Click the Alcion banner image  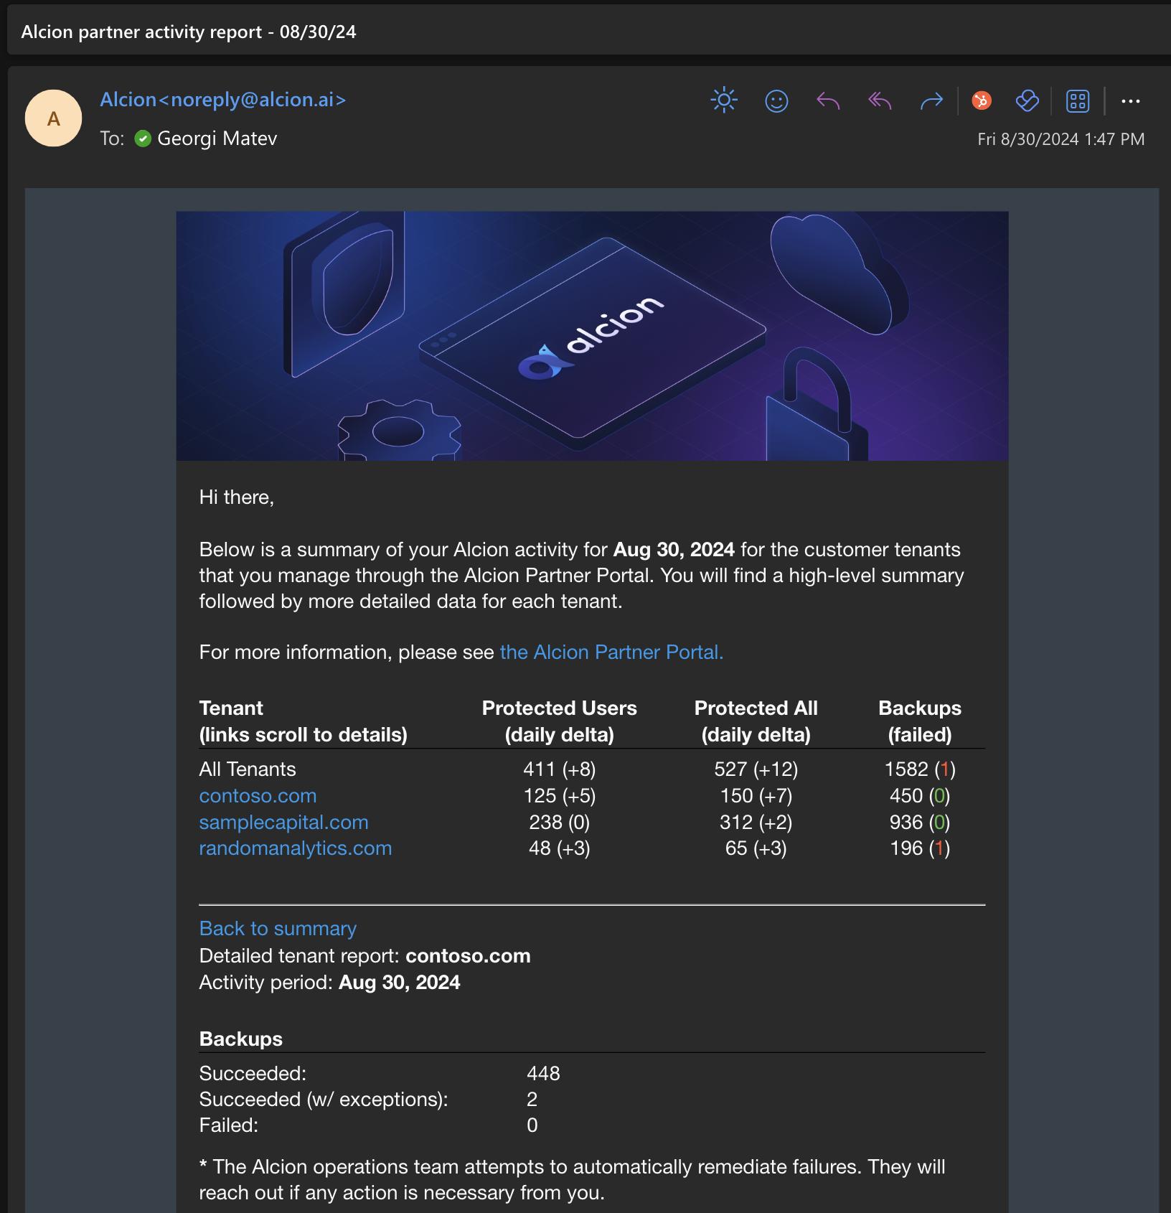click(x=592, y=335)
